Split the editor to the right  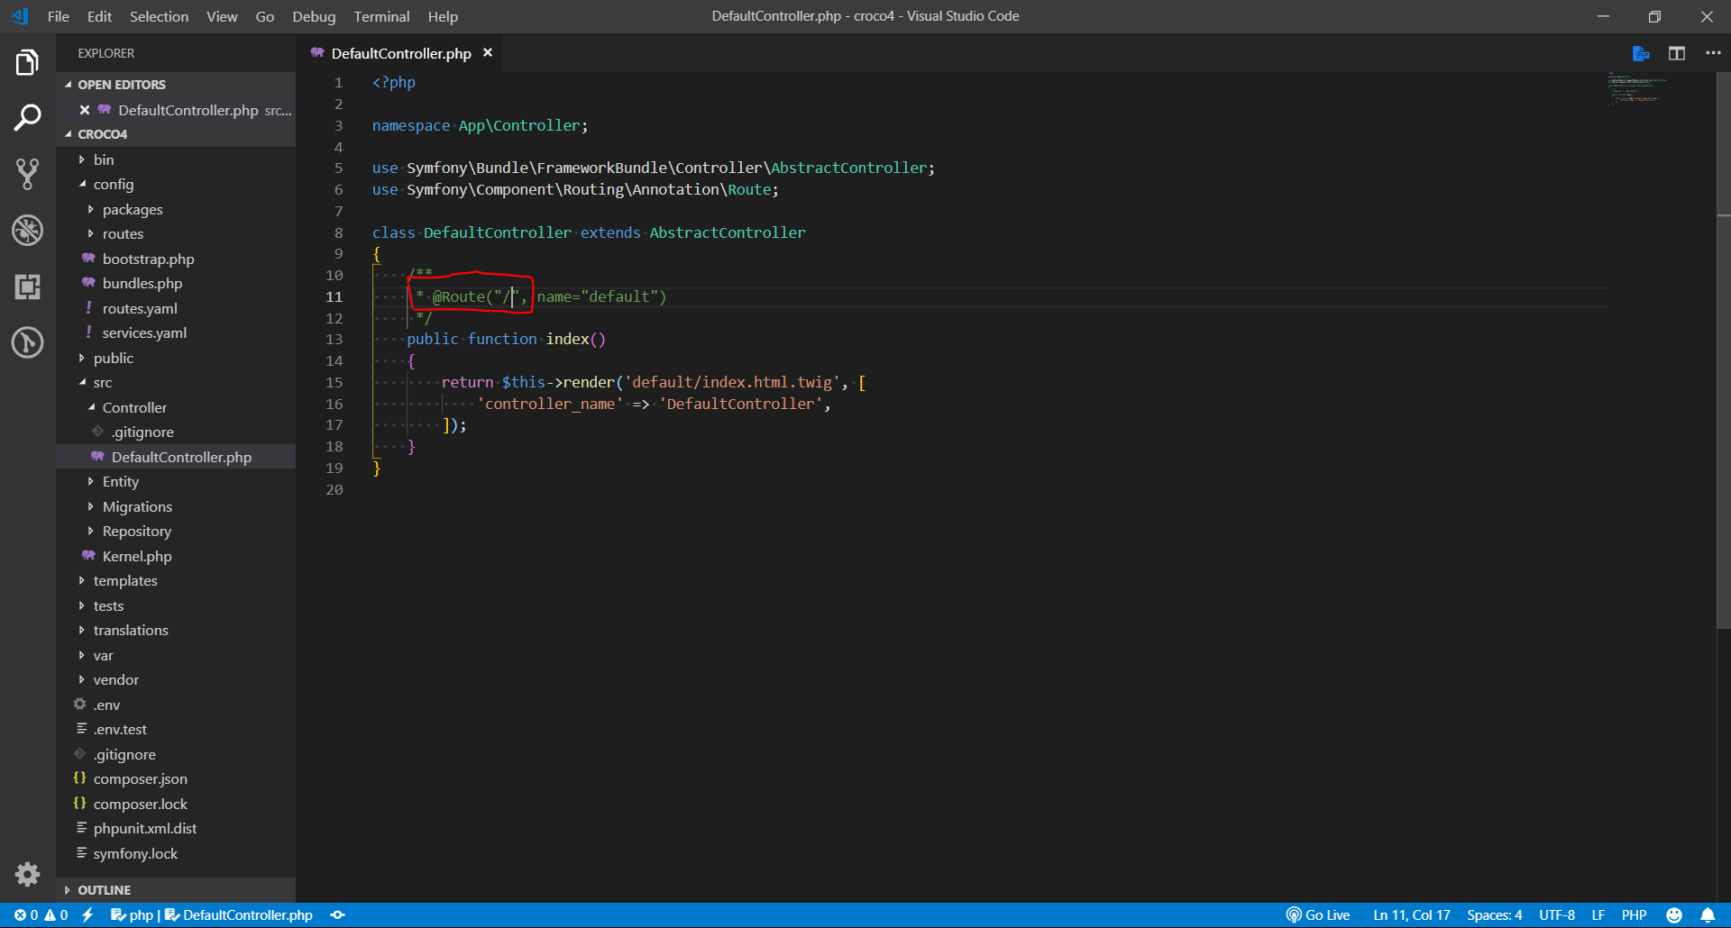(1676, 53)
